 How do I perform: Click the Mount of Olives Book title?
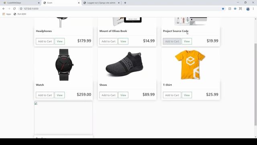113,31
